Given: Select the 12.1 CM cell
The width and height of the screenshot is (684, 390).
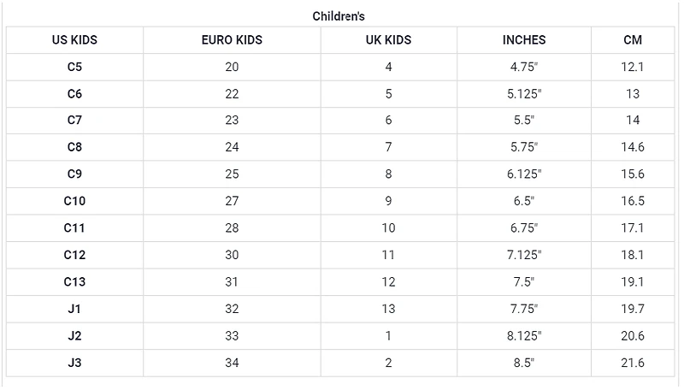Looking at the screenshot, I should (633, 67).
